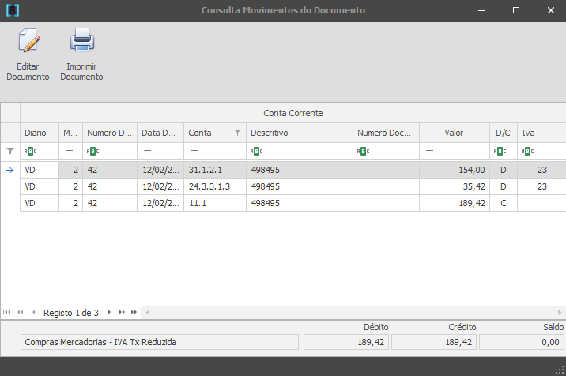Go to the next record arrow
This screenshot has width=566, height=376.
(110, 313)
